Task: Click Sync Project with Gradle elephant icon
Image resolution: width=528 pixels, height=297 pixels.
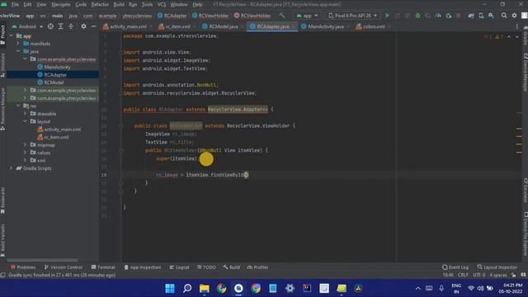Action: point(471,16)
